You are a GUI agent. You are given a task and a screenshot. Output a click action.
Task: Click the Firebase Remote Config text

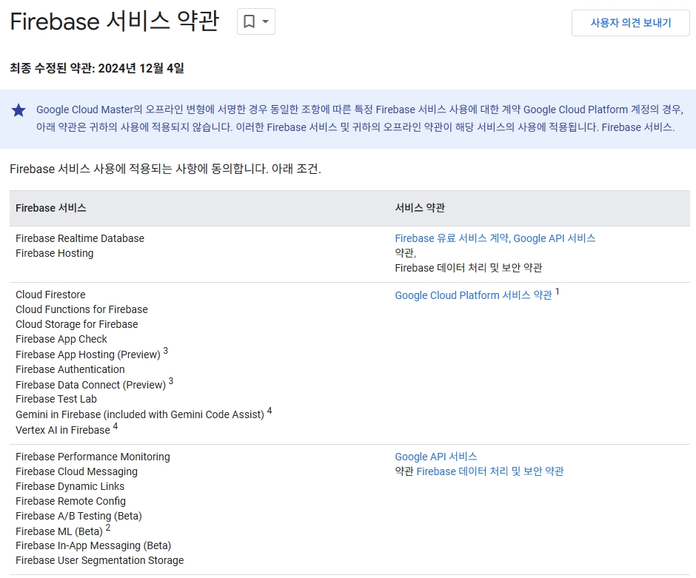pos(70,501)
